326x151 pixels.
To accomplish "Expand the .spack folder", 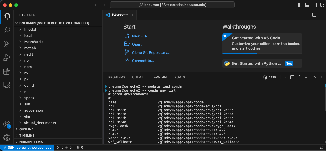I will click(x=58, y=98).
